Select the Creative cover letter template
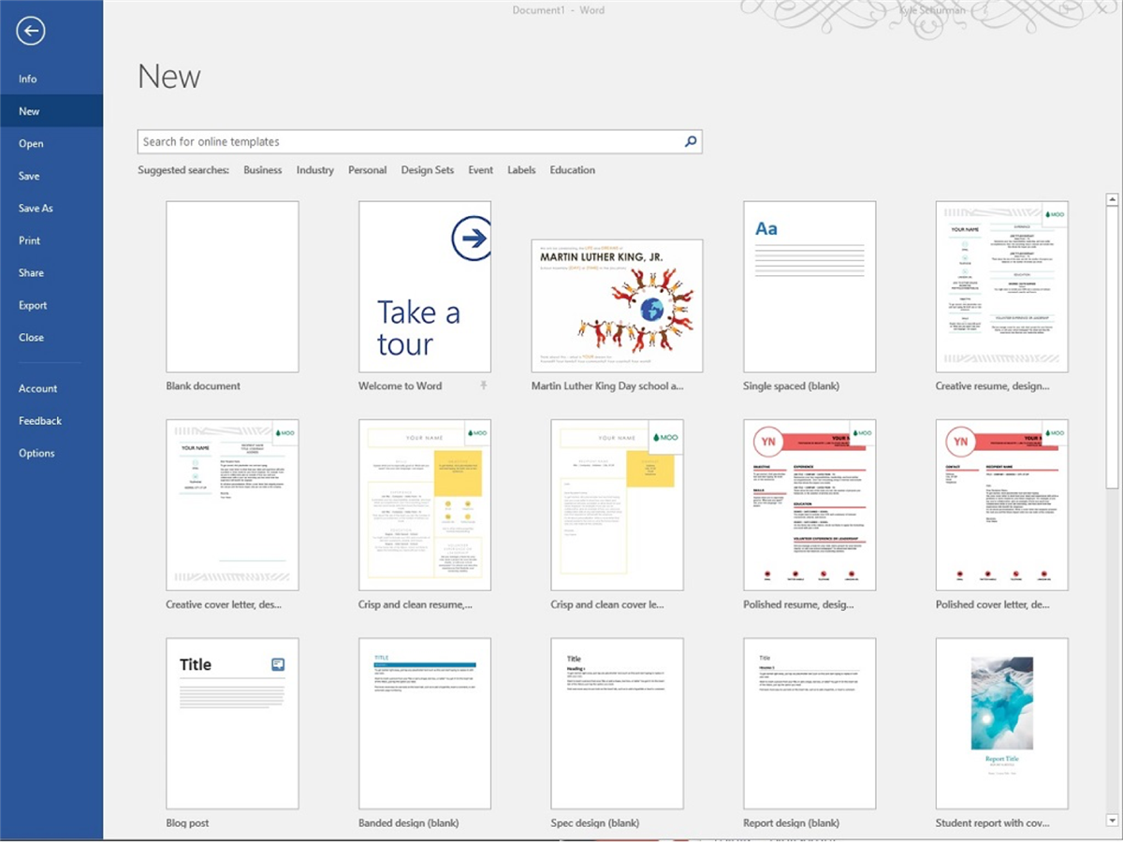 pos(232,505)
